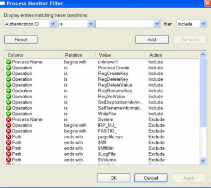Toggle green check for RegSetValue filter
Image resolution: width=211 pixels, height=188 pixels.
coord(8,97)
